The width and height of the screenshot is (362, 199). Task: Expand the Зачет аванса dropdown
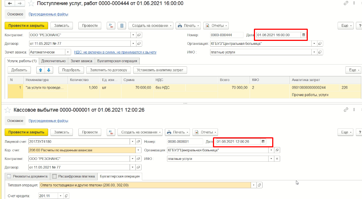tap(68, 52)
